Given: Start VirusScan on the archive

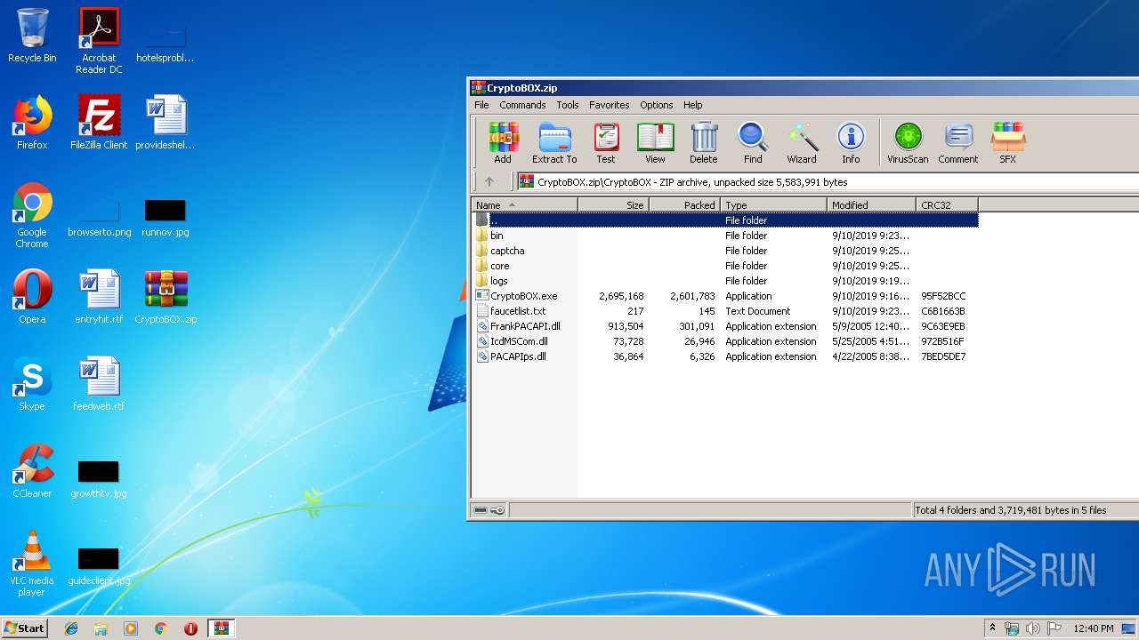Looking at the screenshot, I should point(908,143).
